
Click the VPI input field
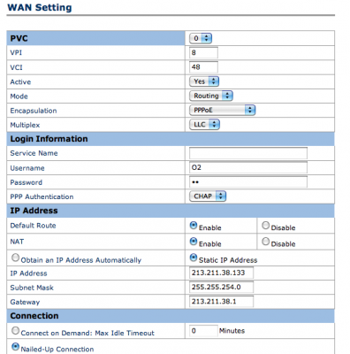(x=203, y=52)
